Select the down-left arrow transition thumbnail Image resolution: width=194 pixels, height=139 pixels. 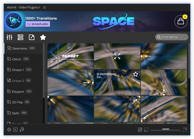click(x=164, y=109)
